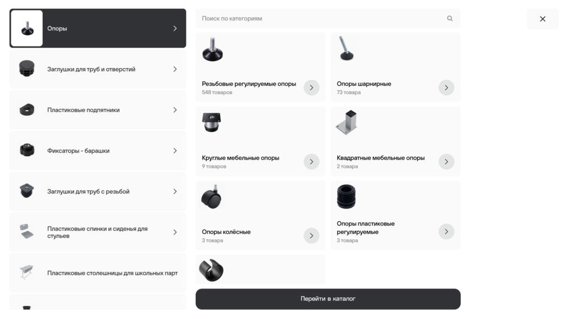Expand Резьбовые регулируемые опоры with arrow button
Image resolution: width=568 pixels, height=319 pixels.
pos(312,88)
